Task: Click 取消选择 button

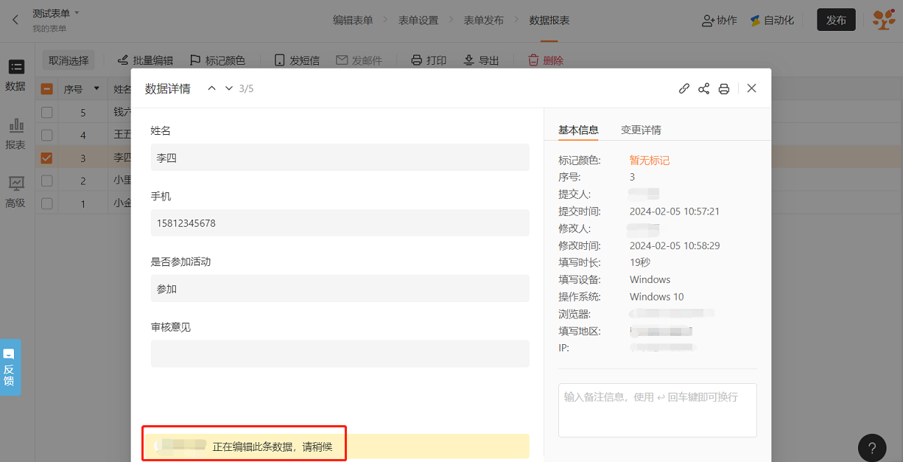Action: pos(68,60)
